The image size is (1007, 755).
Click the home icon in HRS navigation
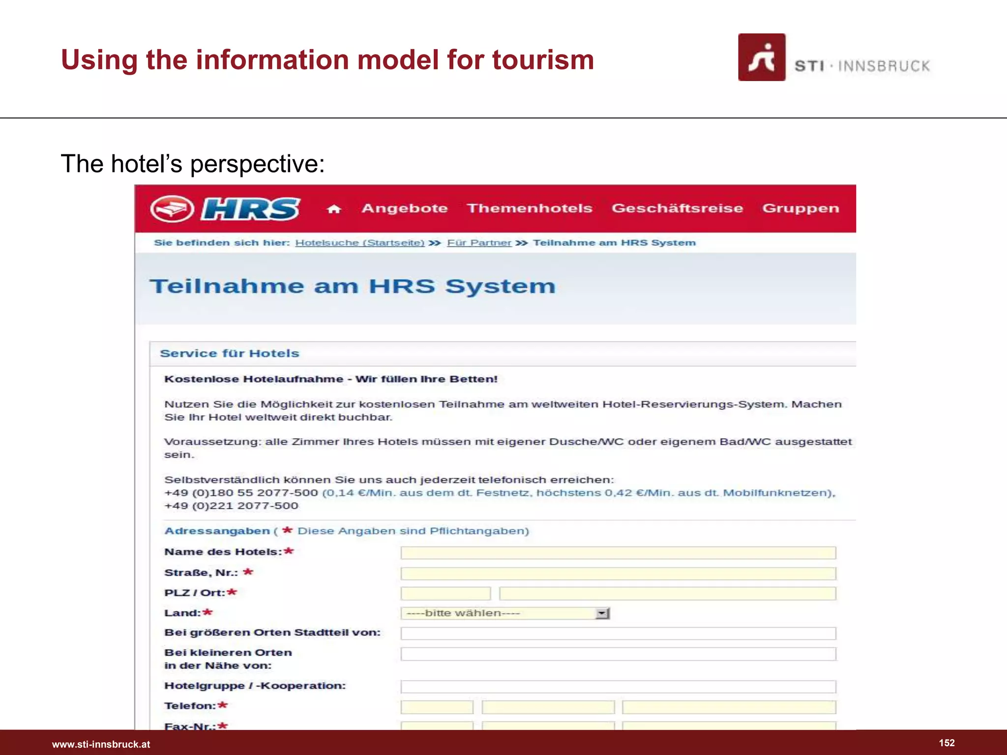pyautogui.click(x=334, y=209)
